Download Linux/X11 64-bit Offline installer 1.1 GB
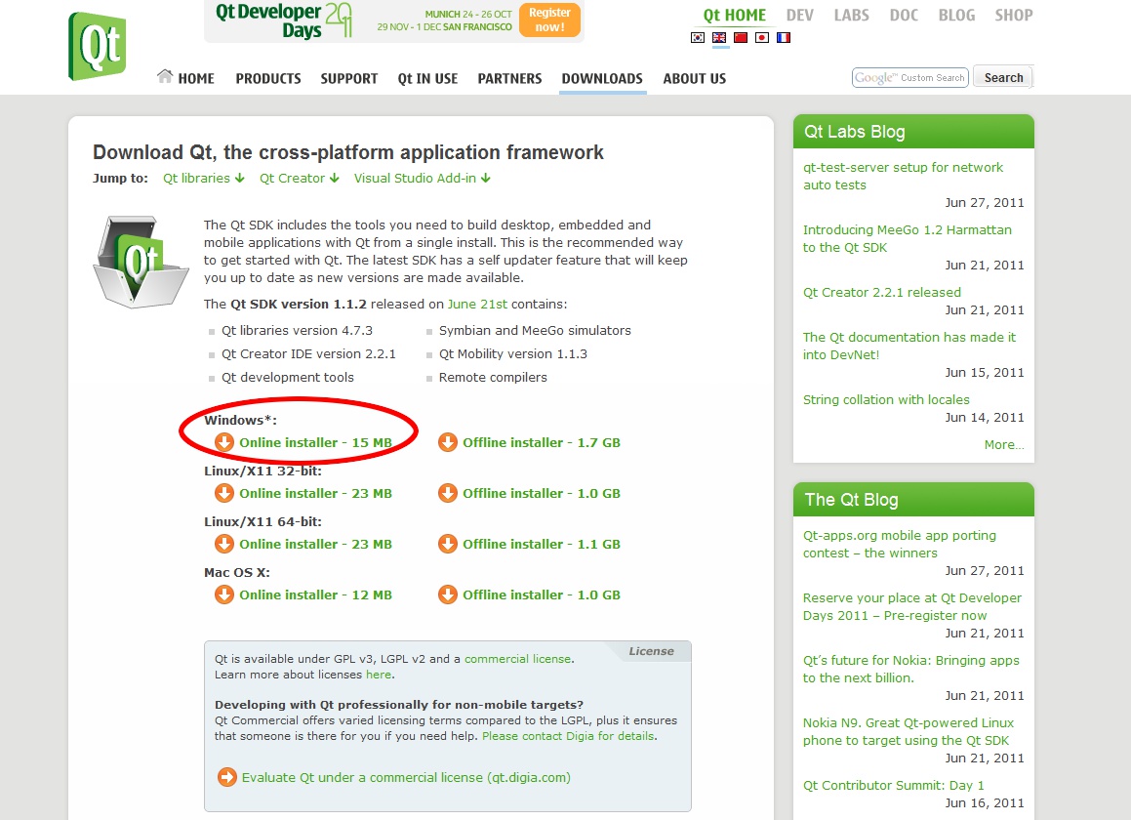This screenshot has height=820, width=1131. pyautogui.click(x=541, y=544)
